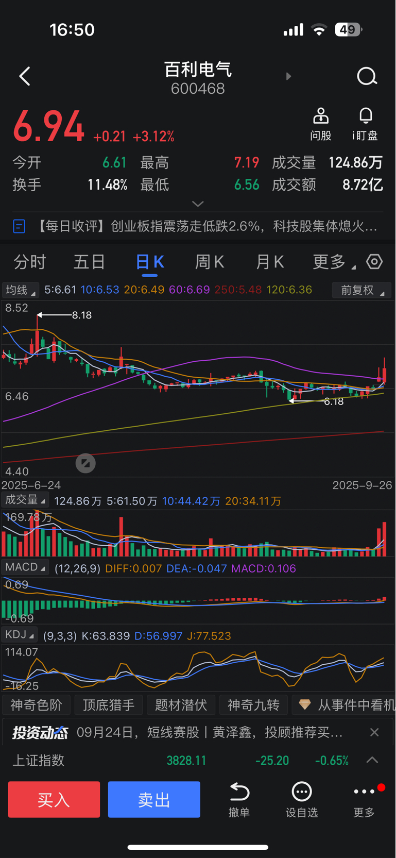
Task: Open the 09月24日 短线赛股 article
Action: coord(210,732)
